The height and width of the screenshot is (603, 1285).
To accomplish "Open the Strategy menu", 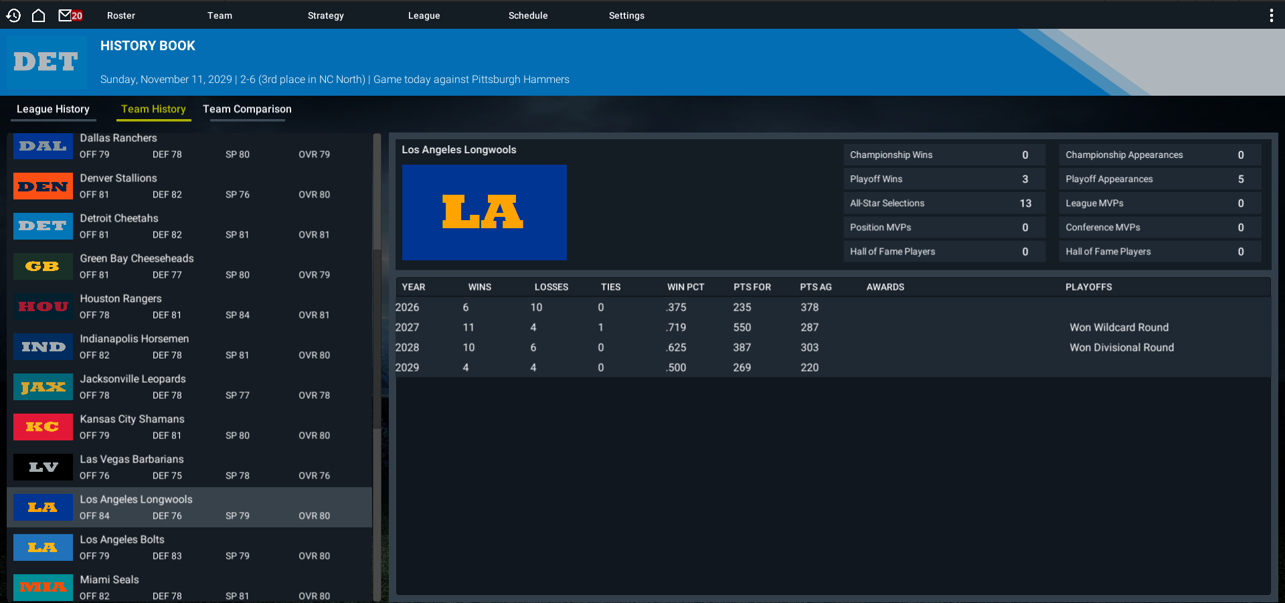I will [x=325, y=15].
